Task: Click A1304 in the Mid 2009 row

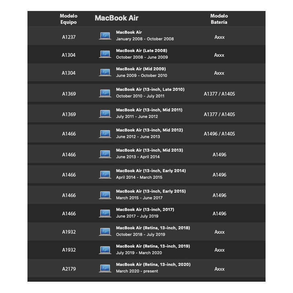Action: point(68,73)
